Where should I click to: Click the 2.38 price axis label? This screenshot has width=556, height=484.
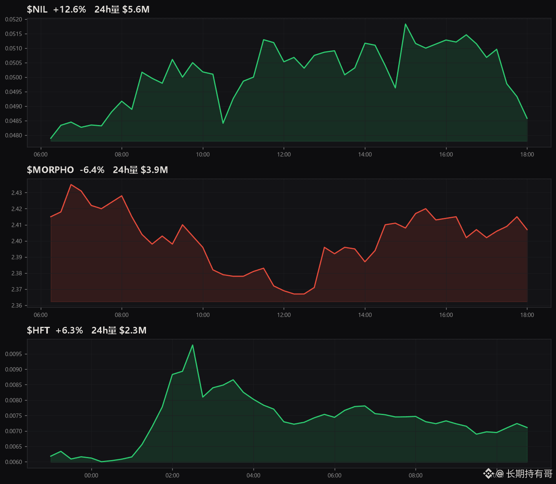pyautogui.click(x=16, y=274)
